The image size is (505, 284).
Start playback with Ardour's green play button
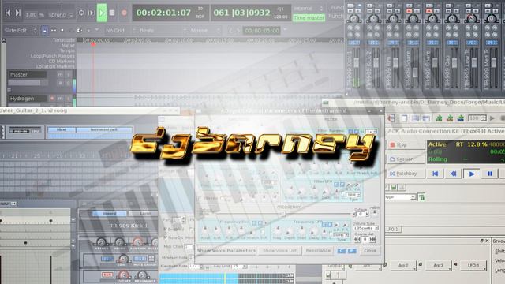click(102, 13)
